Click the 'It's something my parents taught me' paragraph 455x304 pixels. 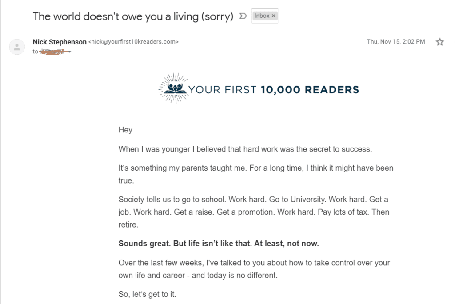coord(256,174)
